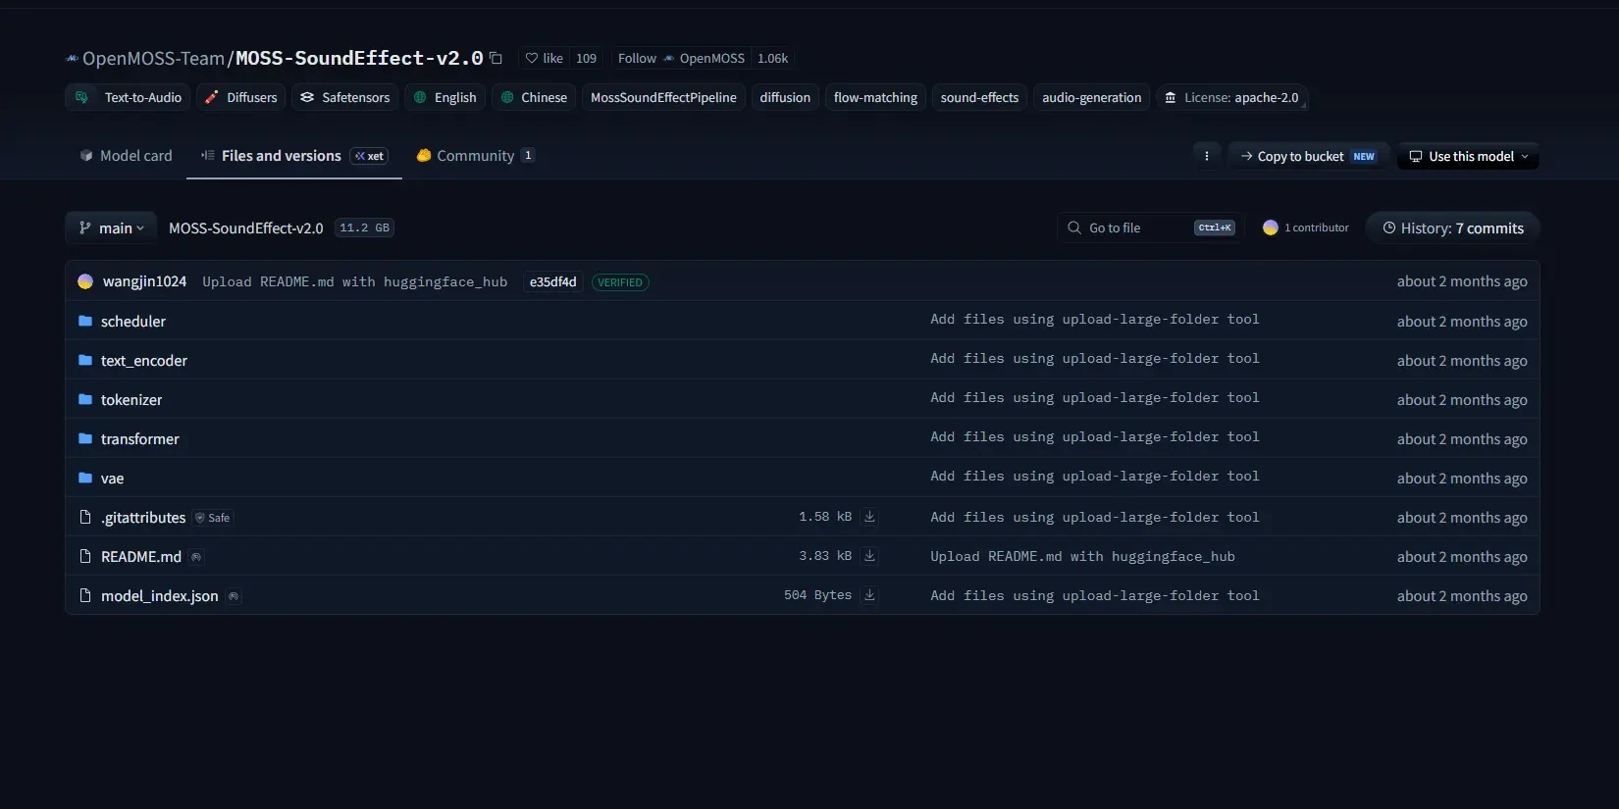This screenshot has height=809, width=1619.
Task: Open the vae folder
Action: point(112,479)
